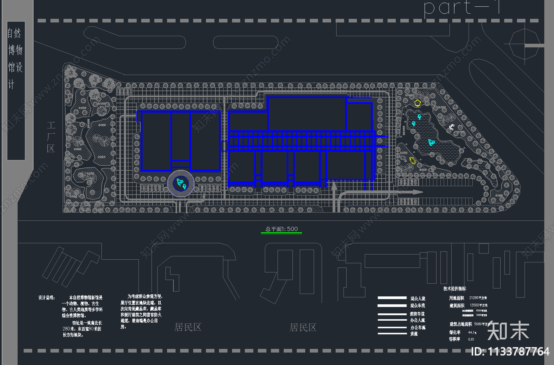This screenshot has height=365, width=554.
Task: Select the '0.61' plot ratio value
Action: 471,339
